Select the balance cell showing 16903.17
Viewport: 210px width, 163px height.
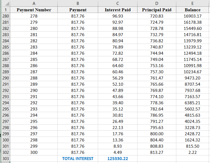192,16
